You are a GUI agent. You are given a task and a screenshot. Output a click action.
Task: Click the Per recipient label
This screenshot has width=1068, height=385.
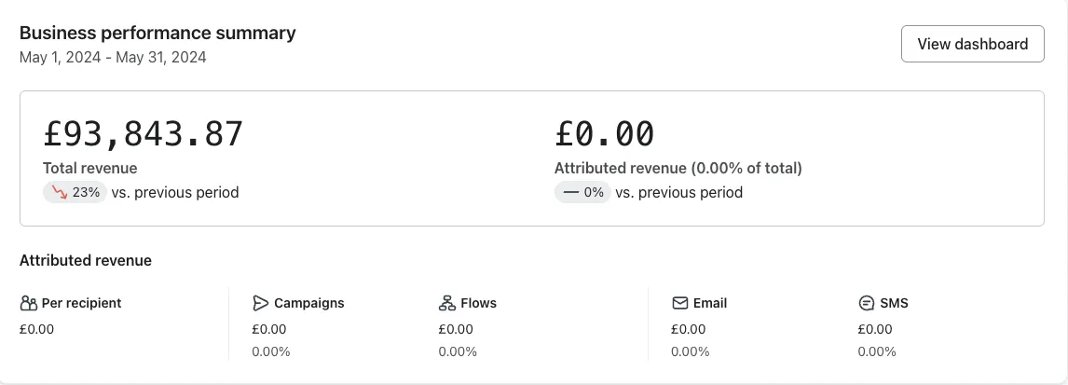(81, 303)
